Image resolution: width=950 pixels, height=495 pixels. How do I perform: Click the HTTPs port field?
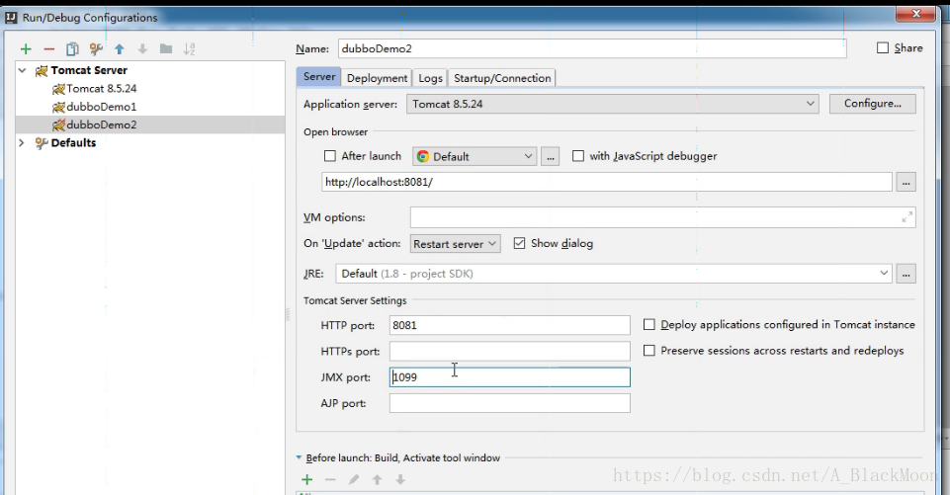(x=509, y=352)
